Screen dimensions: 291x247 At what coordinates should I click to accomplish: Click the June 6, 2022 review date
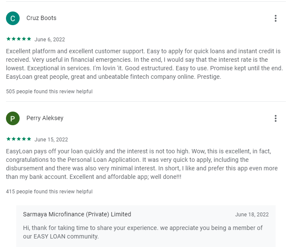49,40
